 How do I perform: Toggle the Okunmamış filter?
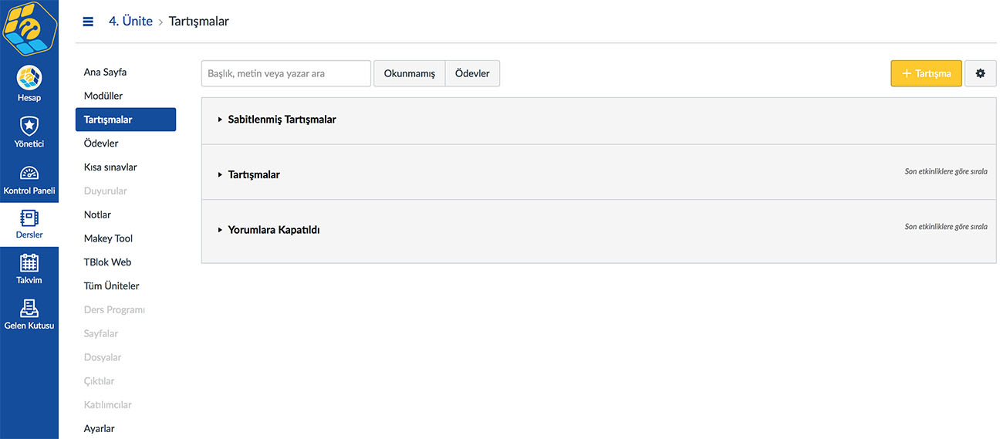(410, 73)
